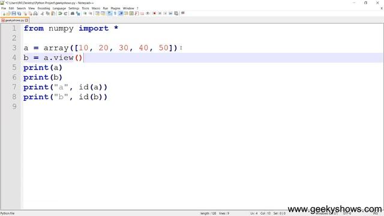The width and height of the screenshot is (384, 216).
Task: Click 'Python file' in the status bar
Action: point(7,214)
